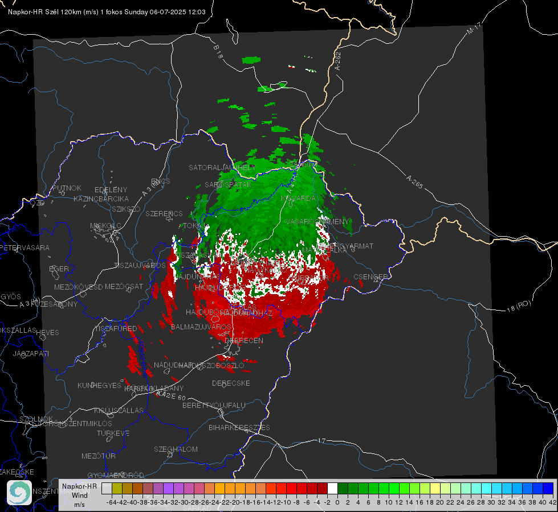The image size is (558, 512).
Task: Click the MEZŐCSÁT label
Action: pos(124,286)
